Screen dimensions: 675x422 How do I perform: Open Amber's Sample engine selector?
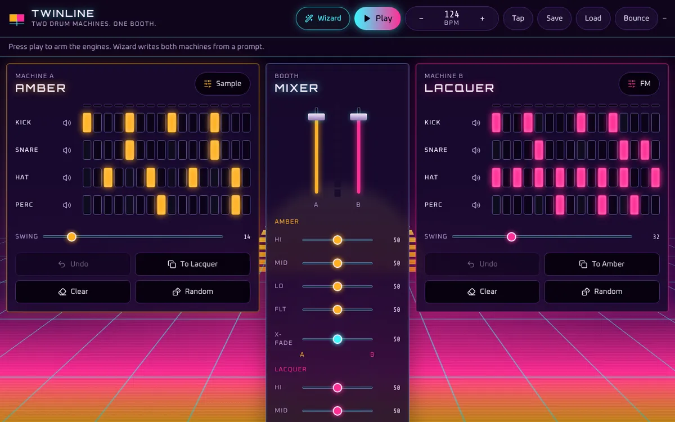pos(223,84)
